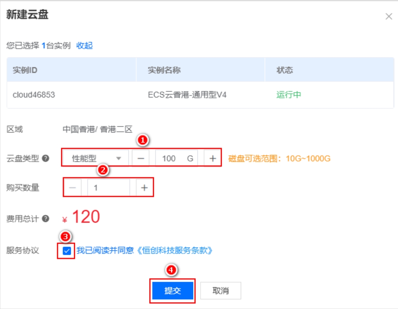Image resolution: width=398 pixels, height=309 pixels.
Task: Increase disk size with plus button
Action: [212, 158]
